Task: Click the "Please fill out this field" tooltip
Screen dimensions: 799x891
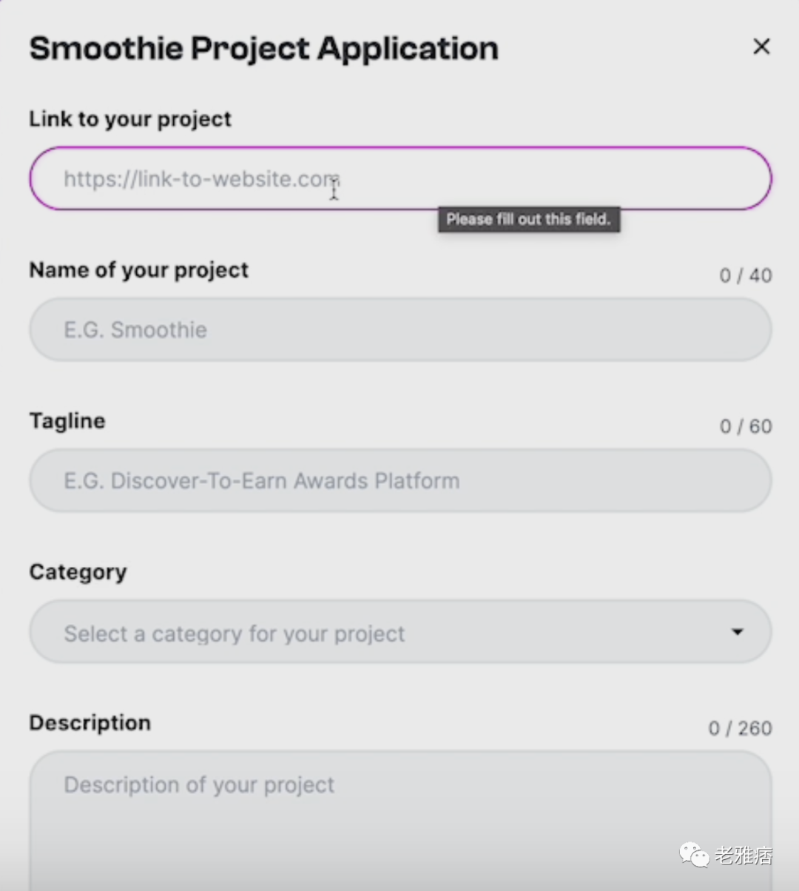Action: 528,219
